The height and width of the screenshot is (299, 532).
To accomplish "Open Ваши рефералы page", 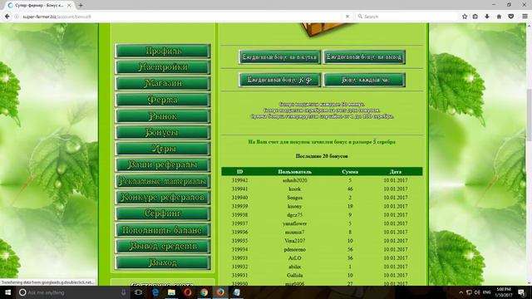I will tap(163, 164).
